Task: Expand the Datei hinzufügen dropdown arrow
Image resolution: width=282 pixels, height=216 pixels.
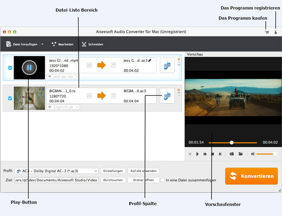Action: click(x=42, y=44)
